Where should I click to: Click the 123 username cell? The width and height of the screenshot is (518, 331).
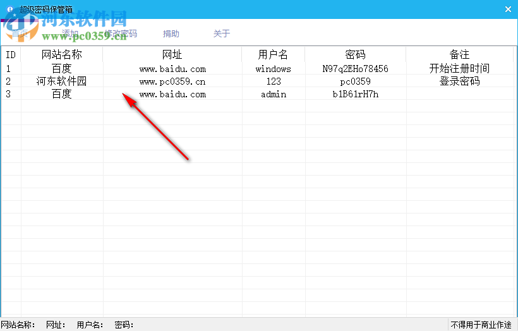pos(274,81)
